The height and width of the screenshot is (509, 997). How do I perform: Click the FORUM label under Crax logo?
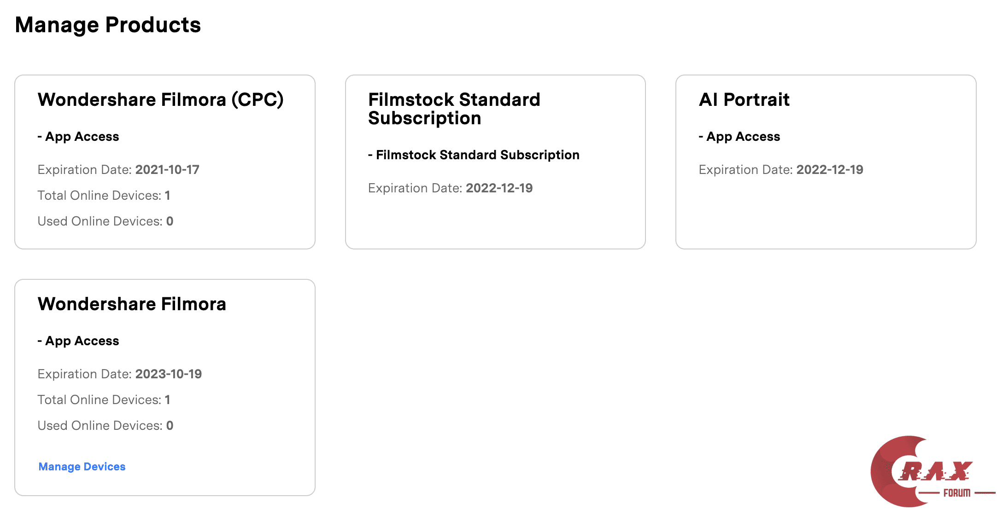click(x=956, y=493)
